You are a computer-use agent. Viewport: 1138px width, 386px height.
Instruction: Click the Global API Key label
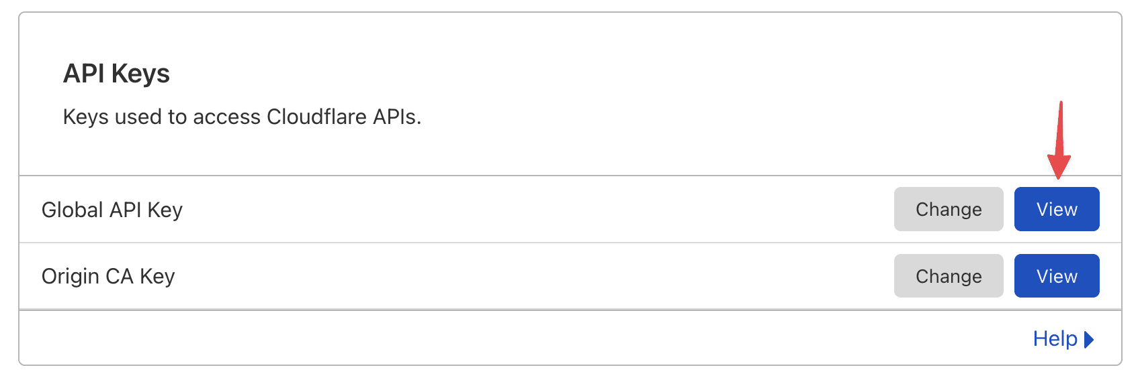pos(112,210)
